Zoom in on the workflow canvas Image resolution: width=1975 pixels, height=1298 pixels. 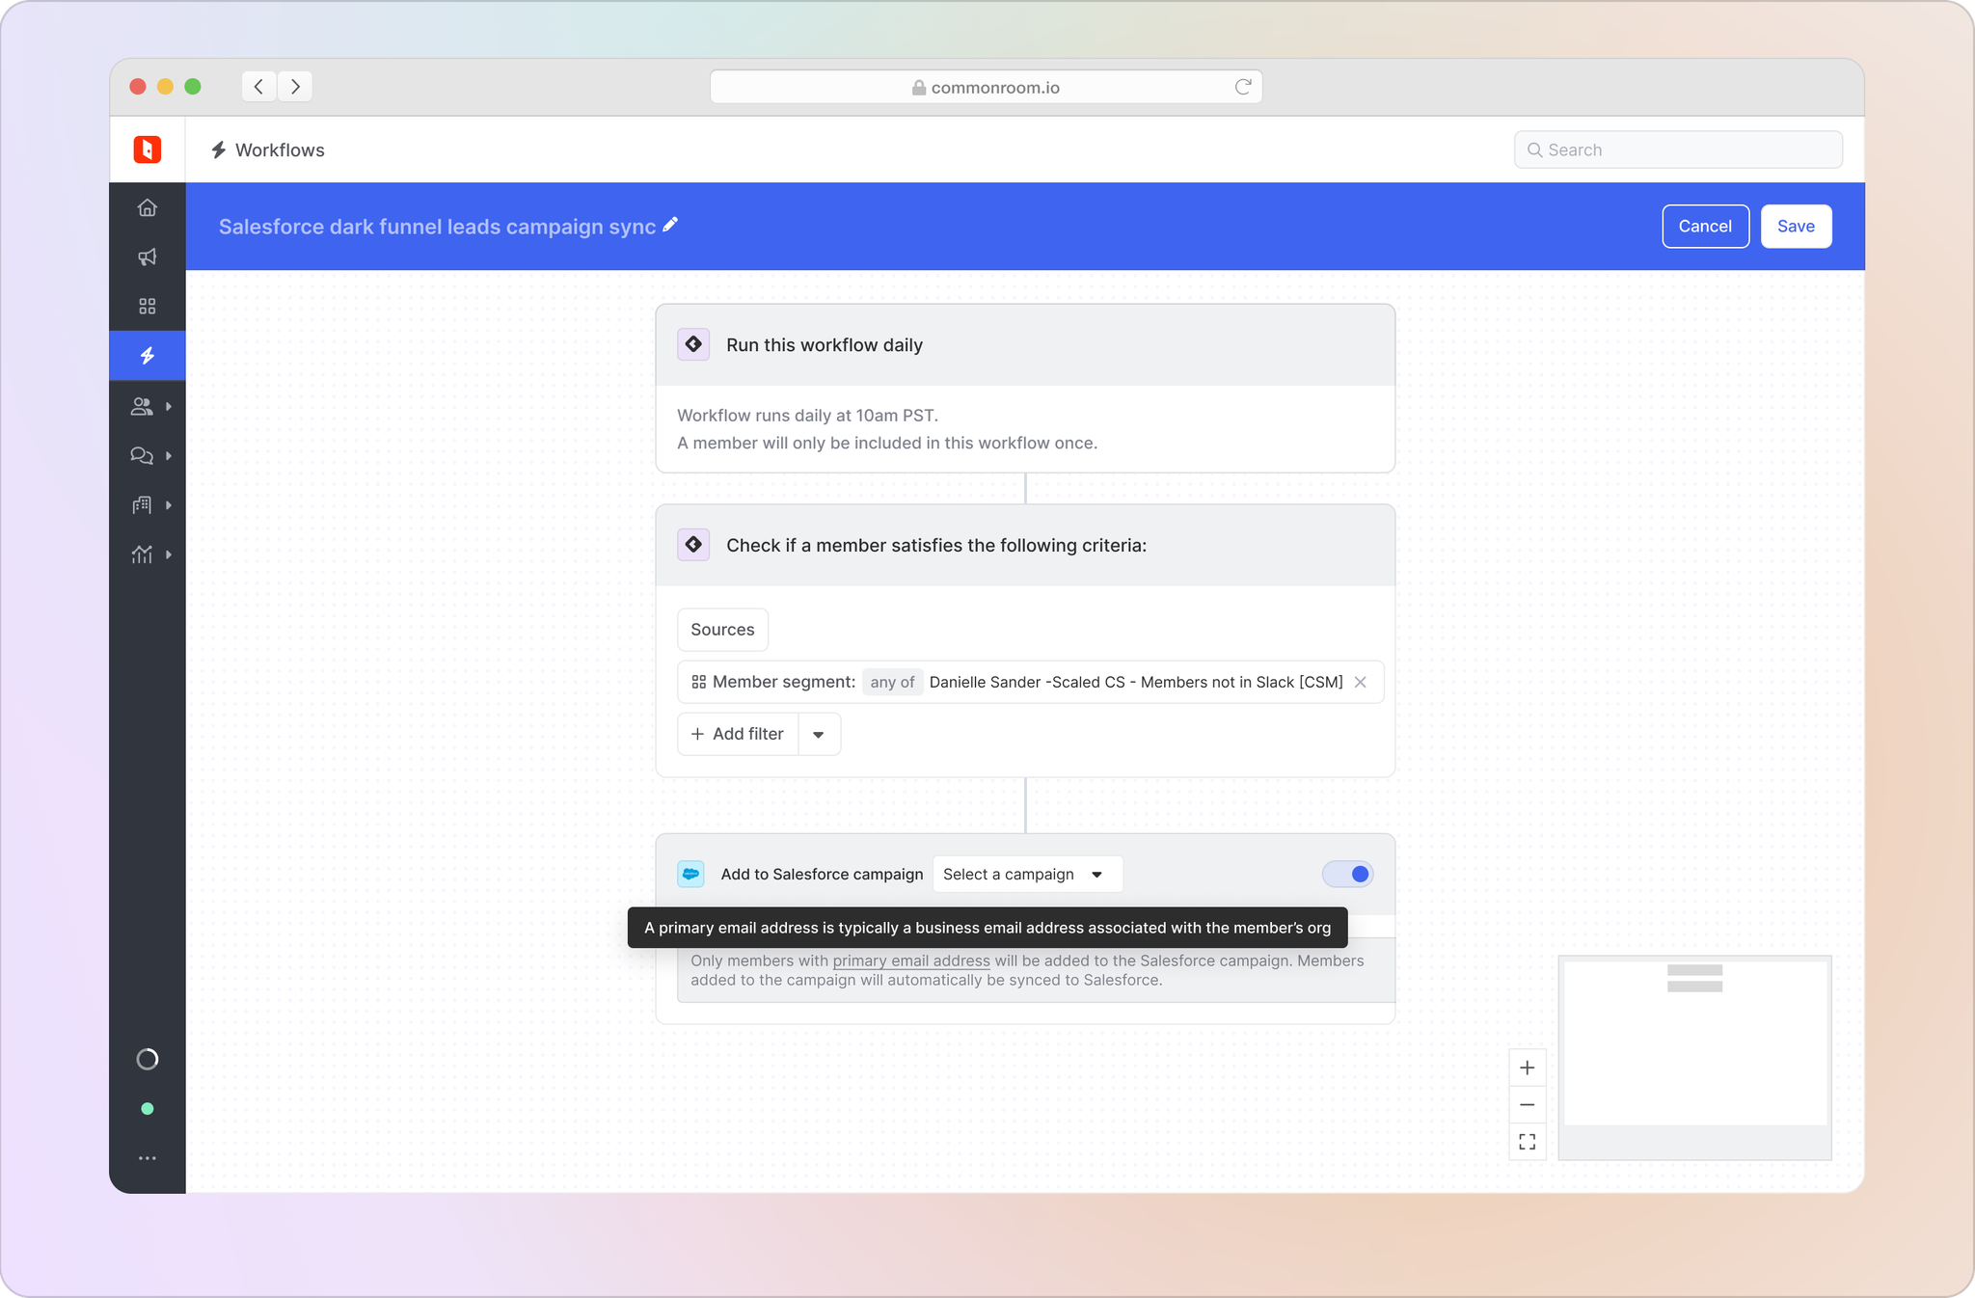pyautogui.click(x=1528, y=1068)
